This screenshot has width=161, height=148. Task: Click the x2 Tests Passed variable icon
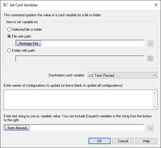pos(91,75)
